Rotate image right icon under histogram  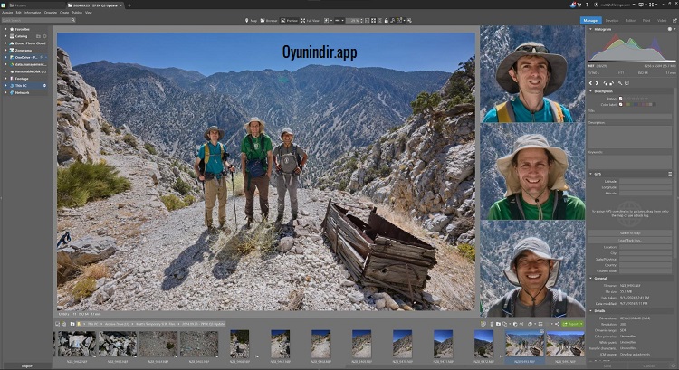click(x=611, y=83)
